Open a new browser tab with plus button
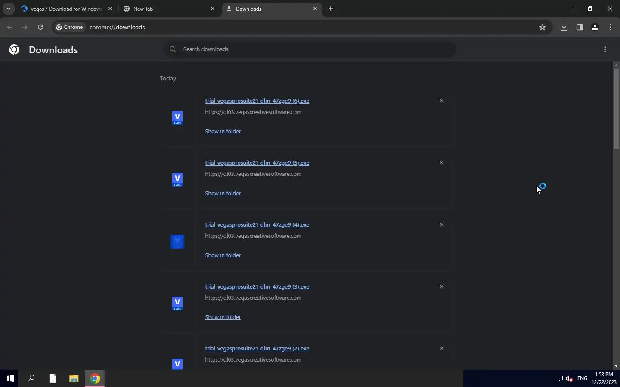Viewport: 620px width, 387px height. (331, 9)
